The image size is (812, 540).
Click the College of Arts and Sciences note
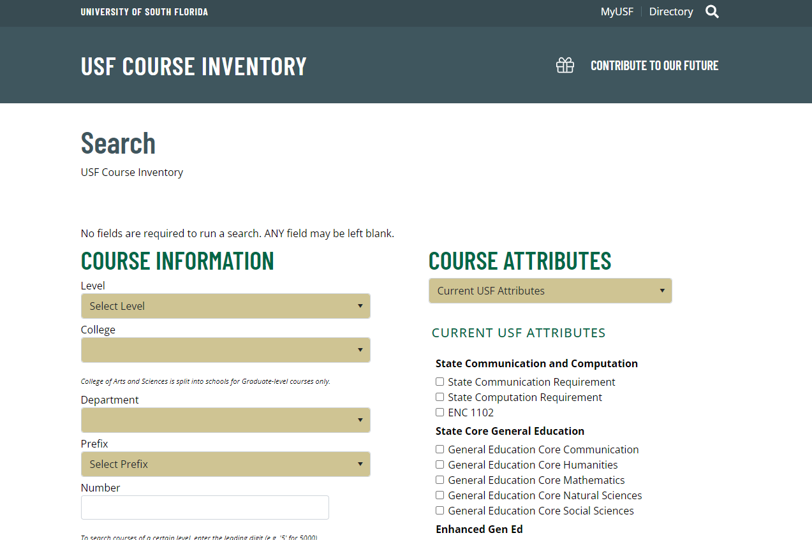(205, 381)
